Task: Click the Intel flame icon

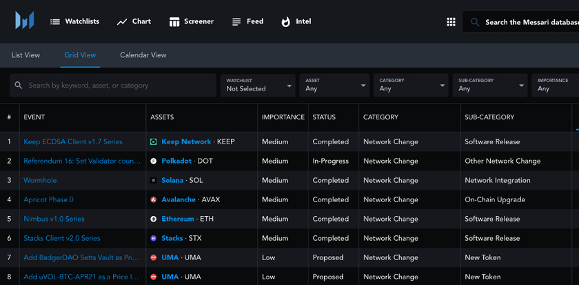Action: tap(286, 22)
